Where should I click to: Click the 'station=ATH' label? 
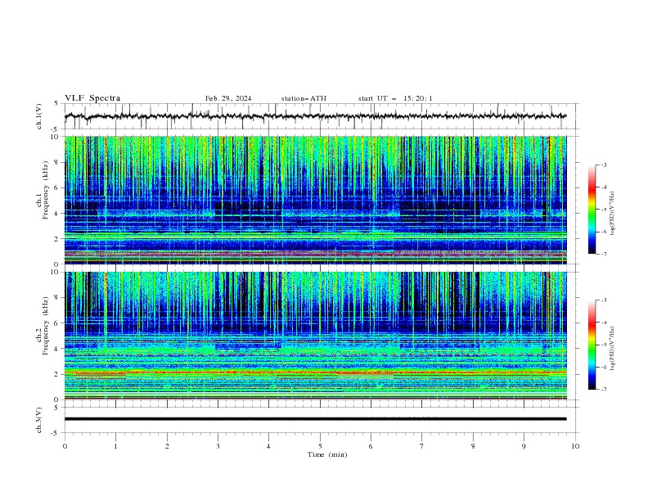(x=304, y=98)
